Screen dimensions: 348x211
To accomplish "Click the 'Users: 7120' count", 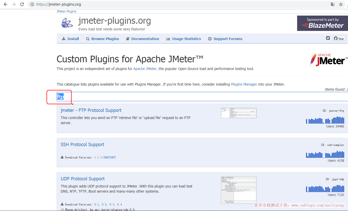I will (x=336, y=195).
